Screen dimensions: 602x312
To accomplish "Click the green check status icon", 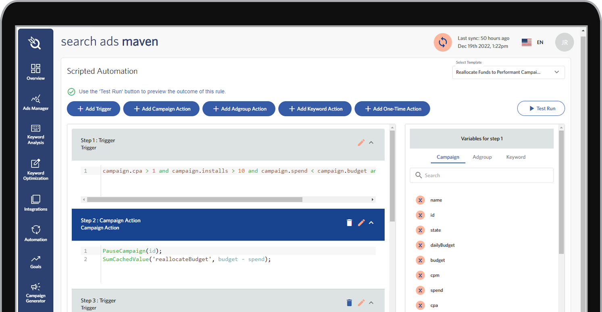I will pos(71,92).
